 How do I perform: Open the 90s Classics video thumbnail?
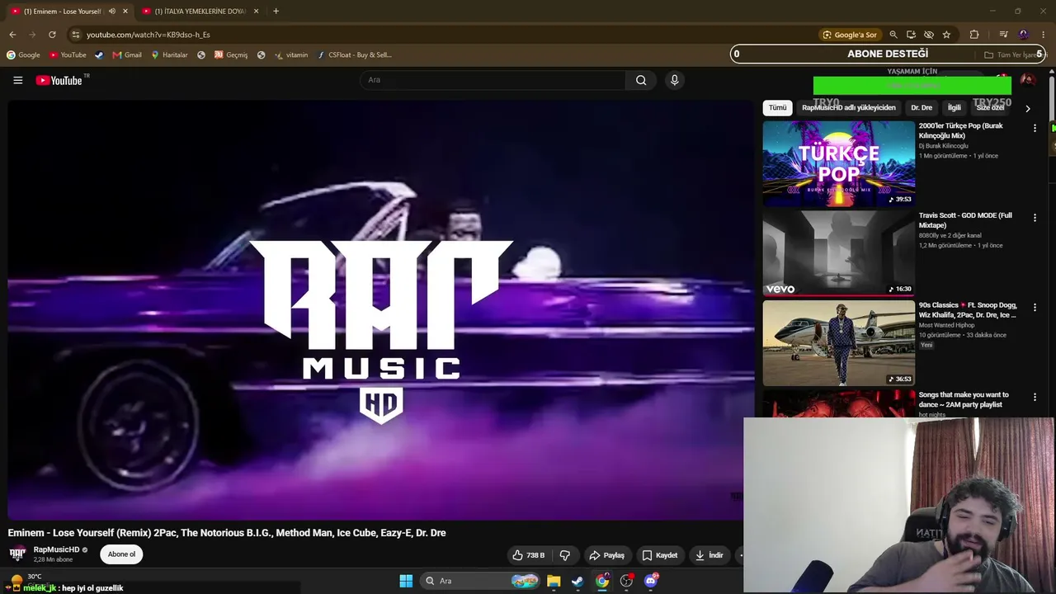point(838,343)
